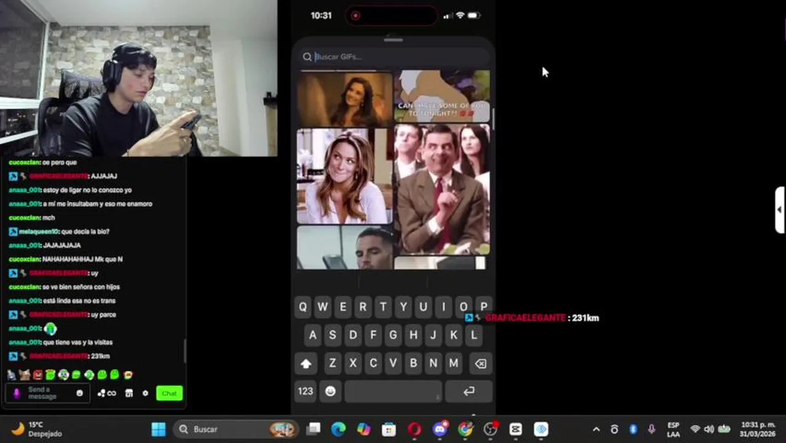Open Microsoft Store from the taskbar

pos(389,429)
